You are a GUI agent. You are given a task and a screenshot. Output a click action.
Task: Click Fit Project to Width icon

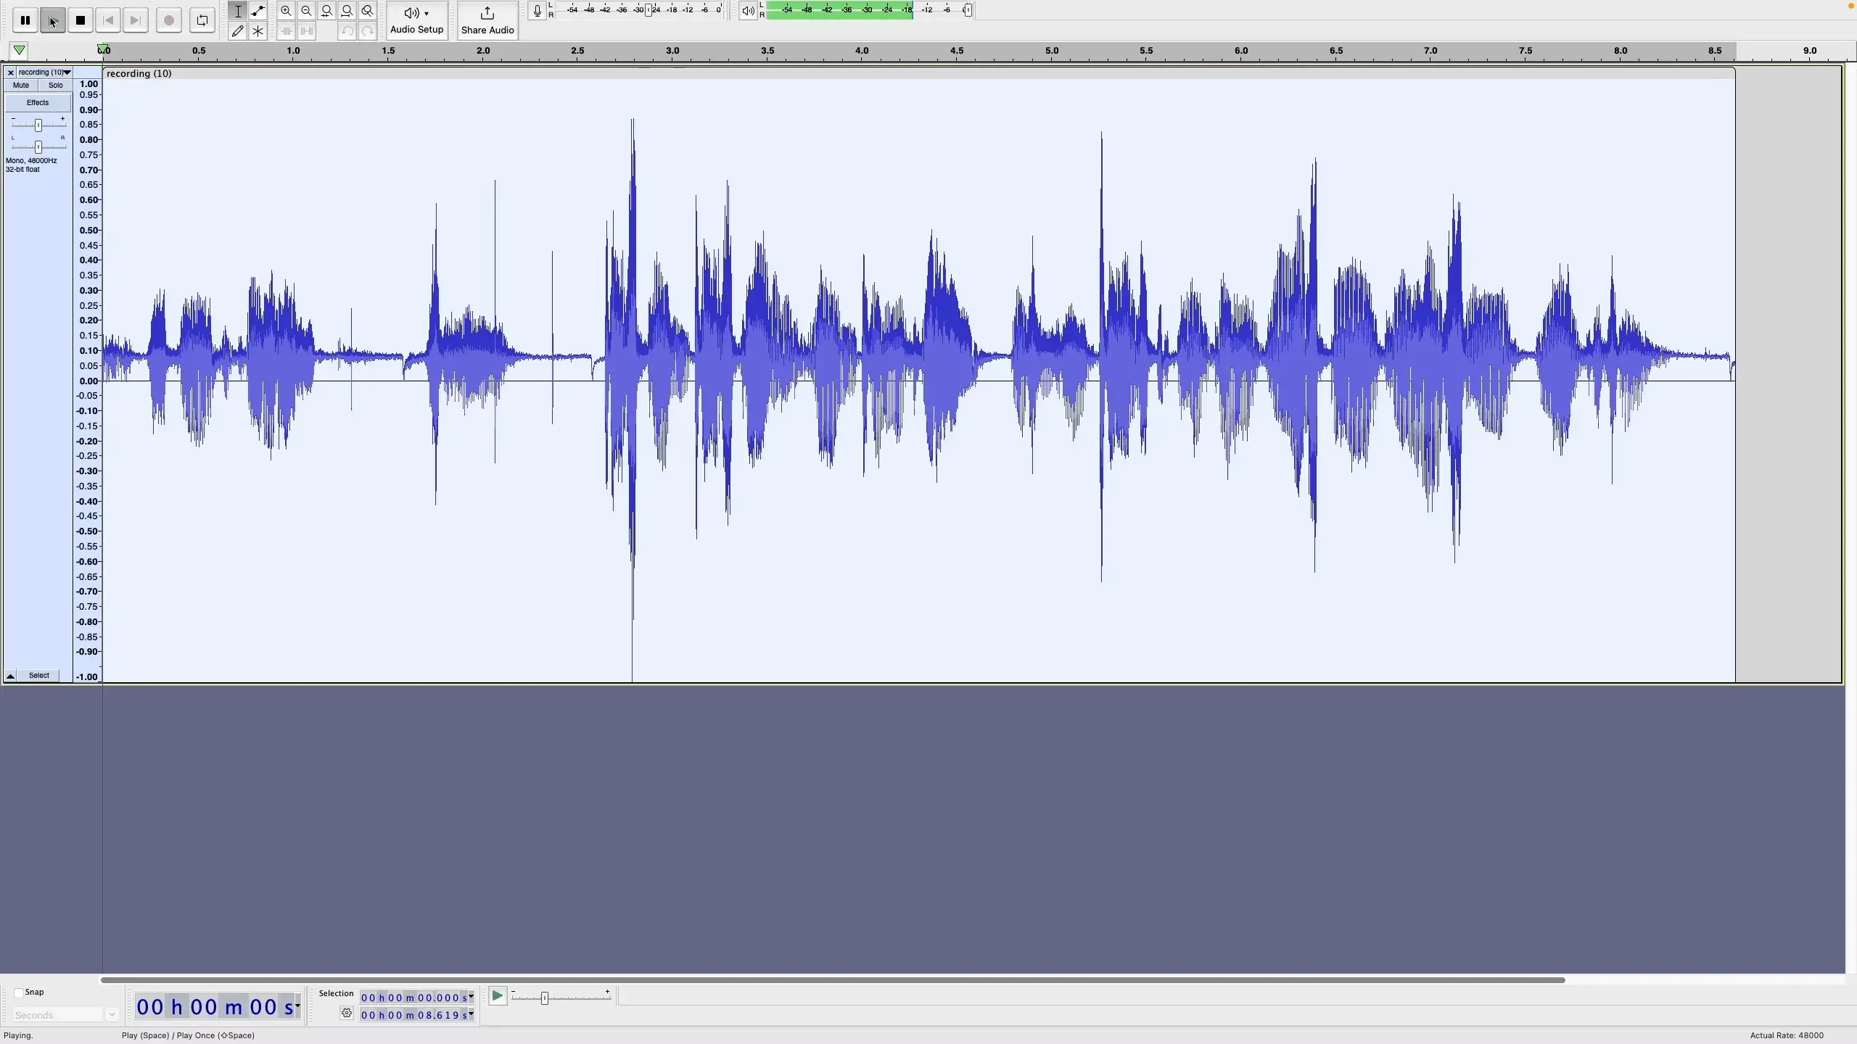[x=347, y=11]
